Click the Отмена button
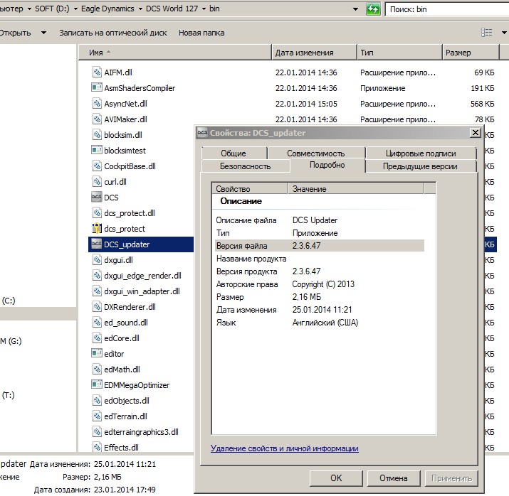This screenshot has width=509, height=496. click(394, 478)
